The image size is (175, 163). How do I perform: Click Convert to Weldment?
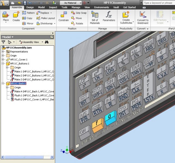pos(143,18)
